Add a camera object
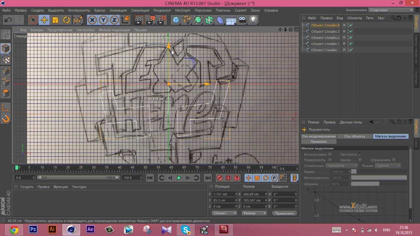This screenshot has width=420, height=236. 242,20
